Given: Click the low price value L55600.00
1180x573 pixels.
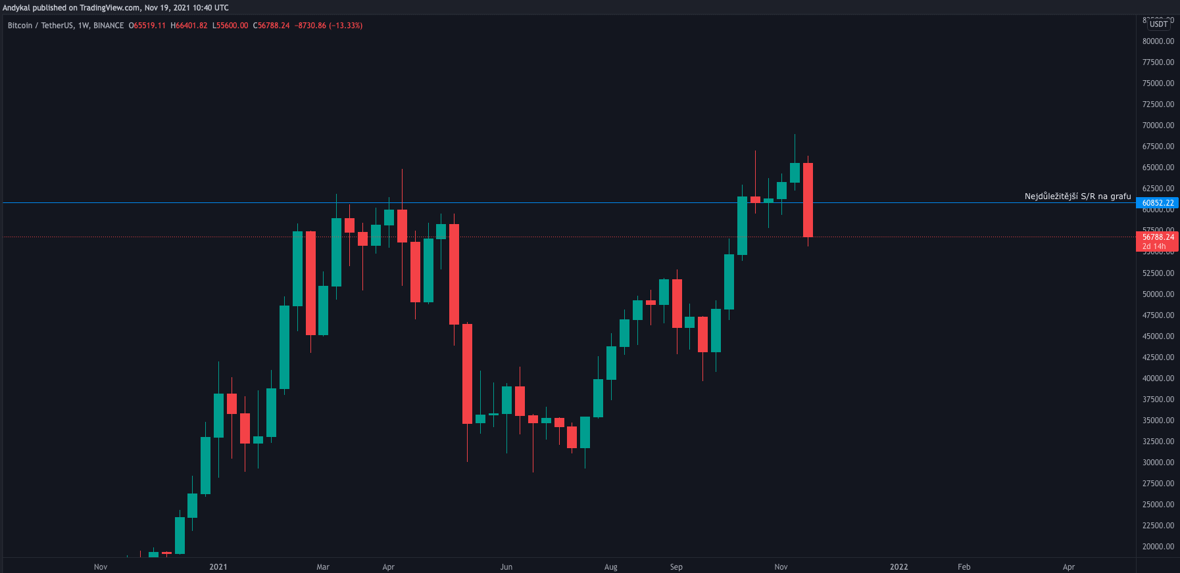Looking at the screenshot, I should pyautogui.click(x=230, y=26).
